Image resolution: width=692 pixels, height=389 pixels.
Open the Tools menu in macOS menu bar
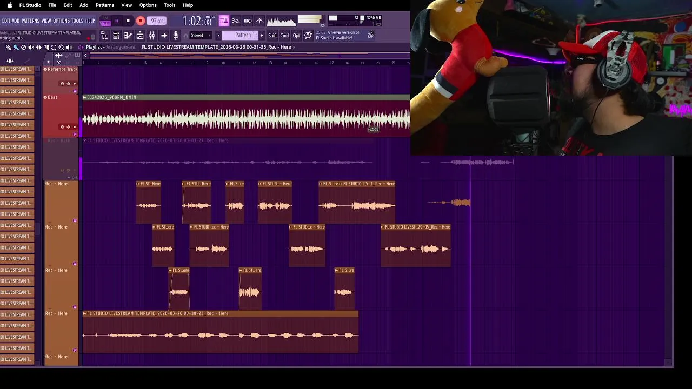pos(170,5)
